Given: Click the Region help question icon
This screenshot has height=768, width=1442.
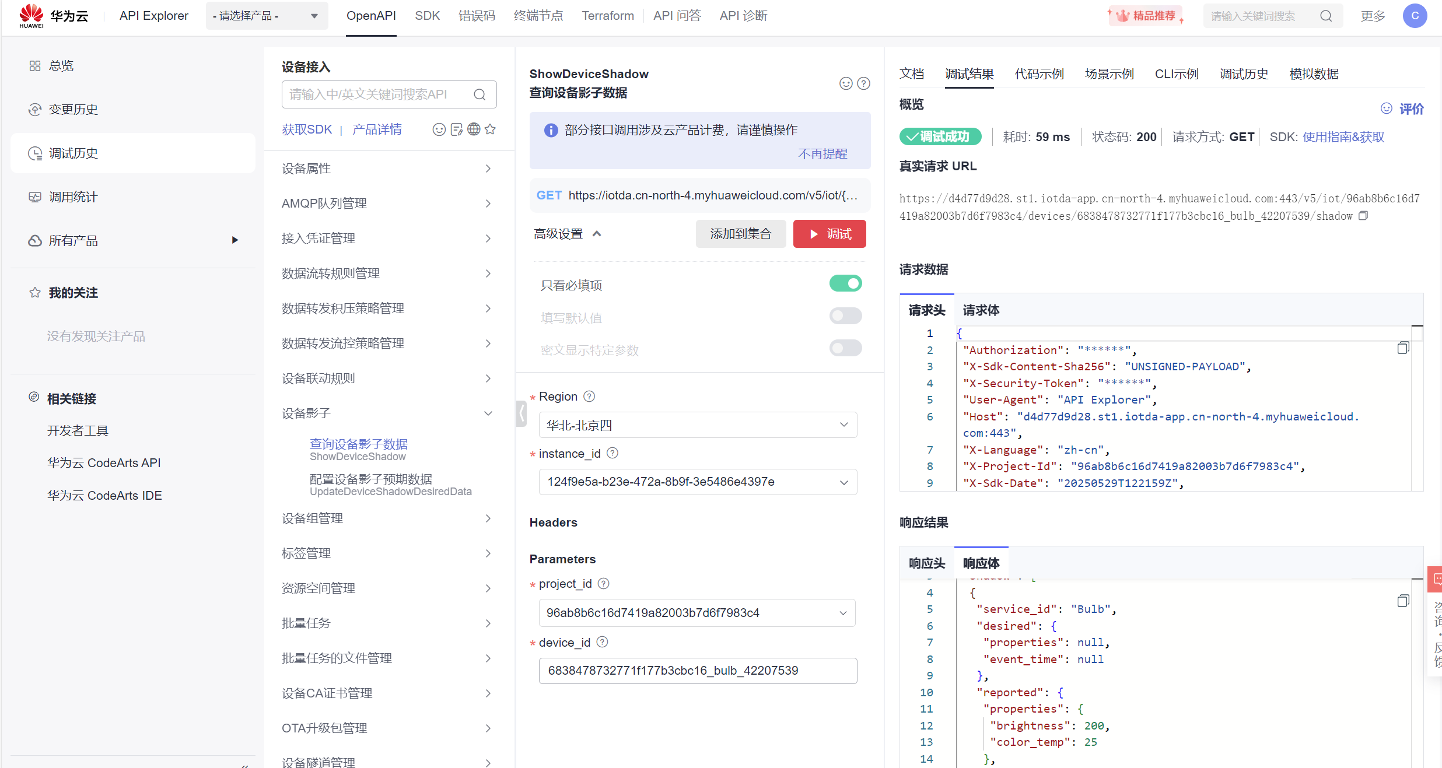Looking at the screenshot, I should point(589,397).
